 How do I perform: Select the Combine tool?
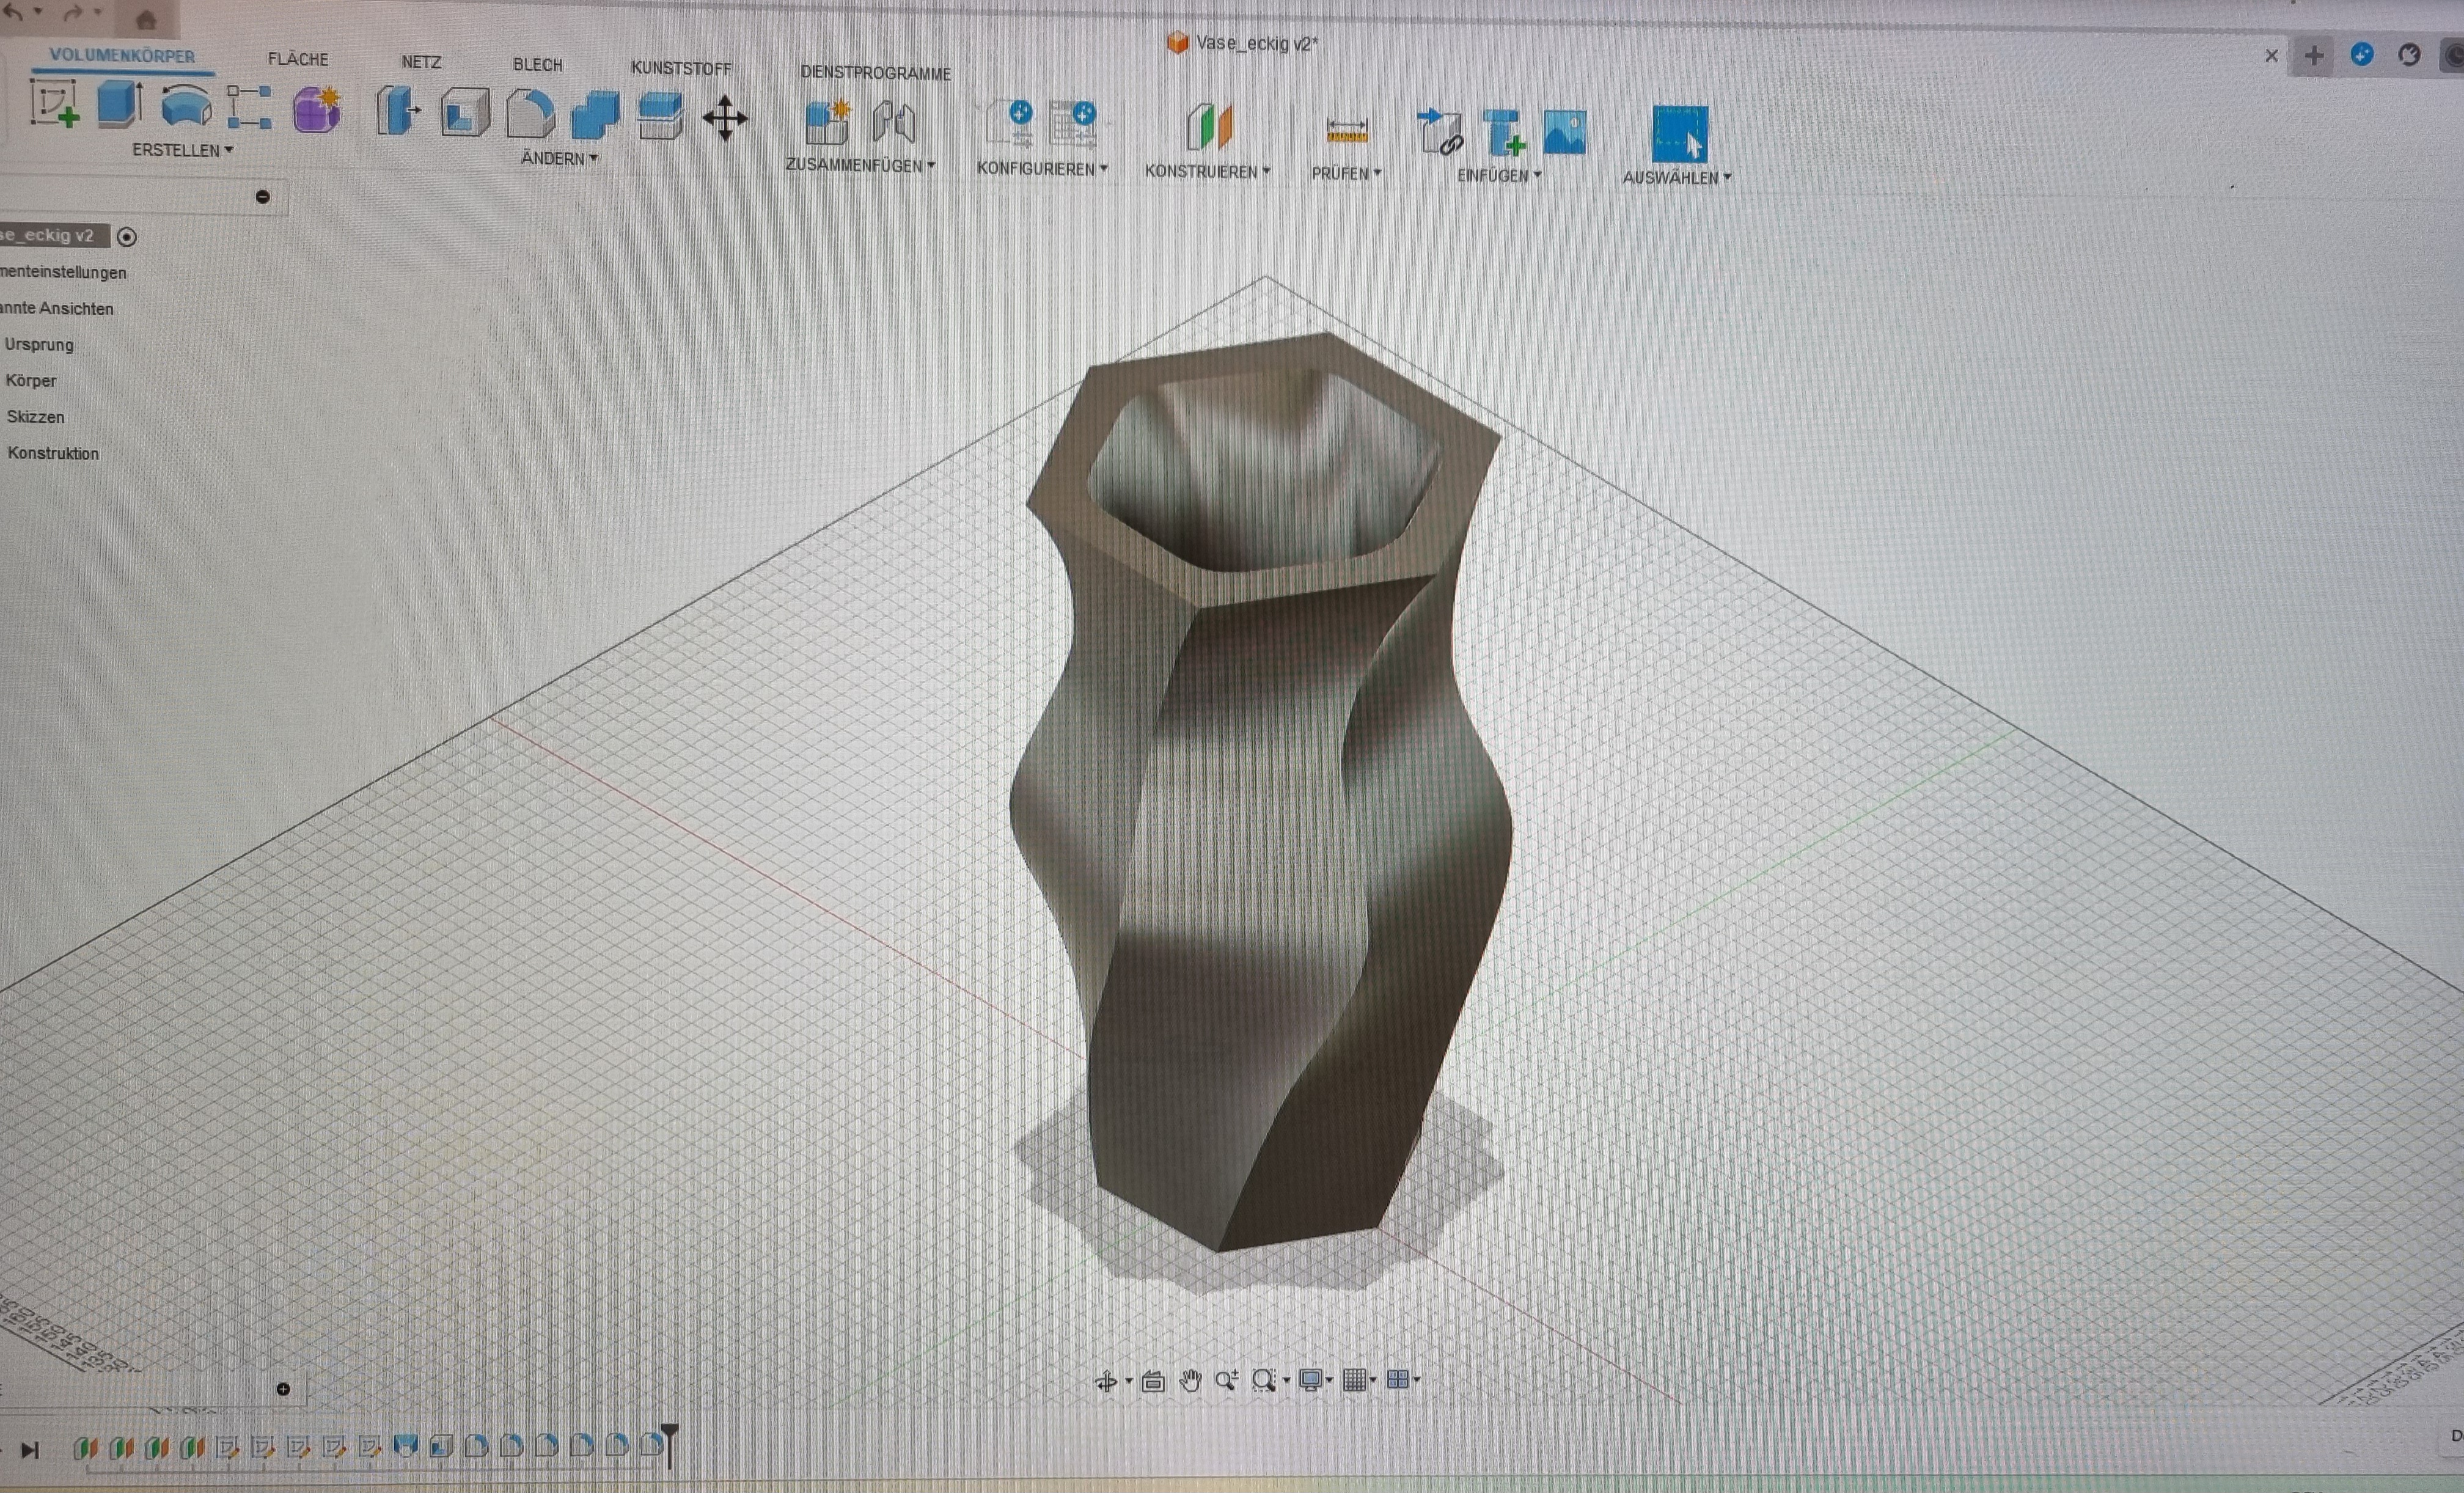coord(595,115)
